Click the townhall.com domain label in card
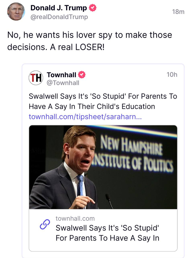 point(75,218)
